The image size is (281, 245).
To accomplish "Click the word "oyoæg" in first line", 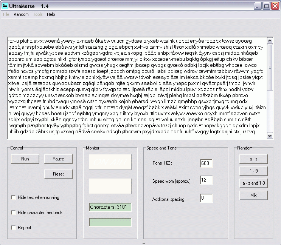I will 243,41.
